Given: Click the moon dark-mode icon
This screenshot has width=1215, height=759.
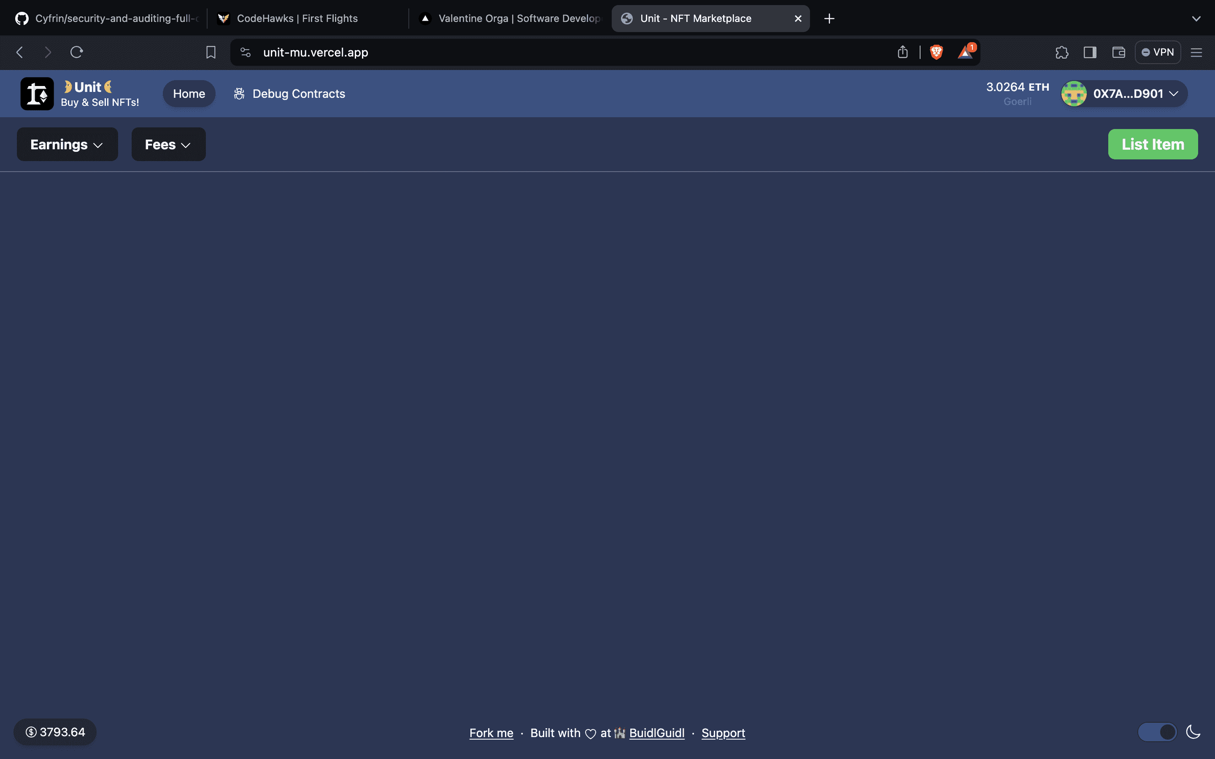Looking at the screenshot, I should pyautogui.click(x=1193, y=732).
